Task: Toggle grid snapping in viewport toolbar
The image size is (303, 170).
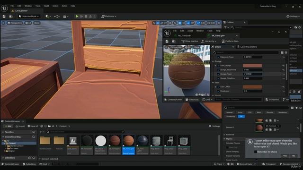Action: [x=180, y=23]
